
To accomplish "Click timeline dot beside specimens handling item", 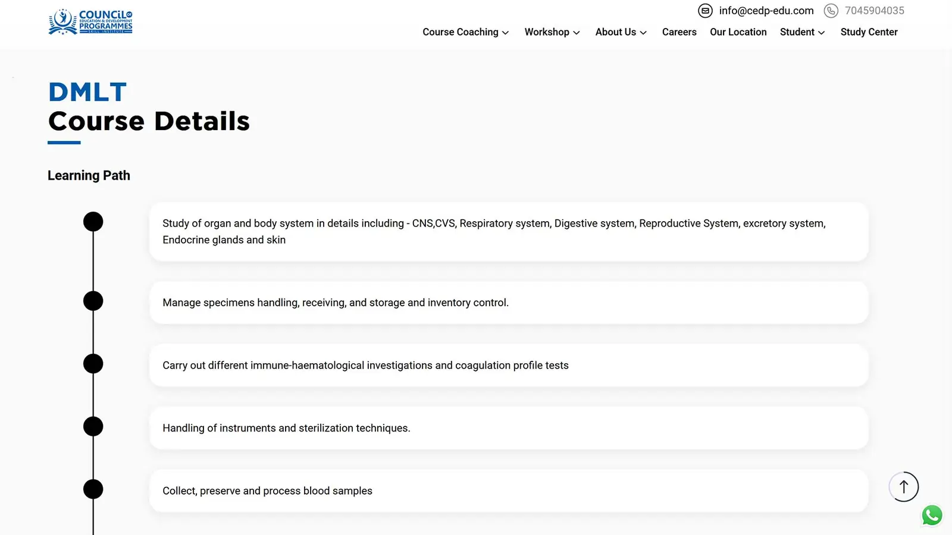I will tap(93, 301).
